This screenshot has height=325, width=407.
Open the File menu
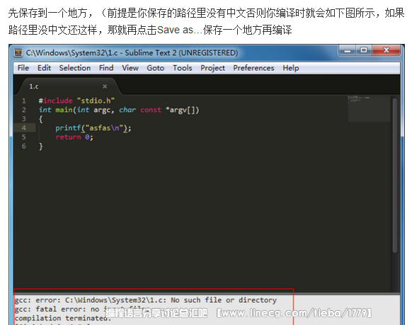tap(23, 68)
